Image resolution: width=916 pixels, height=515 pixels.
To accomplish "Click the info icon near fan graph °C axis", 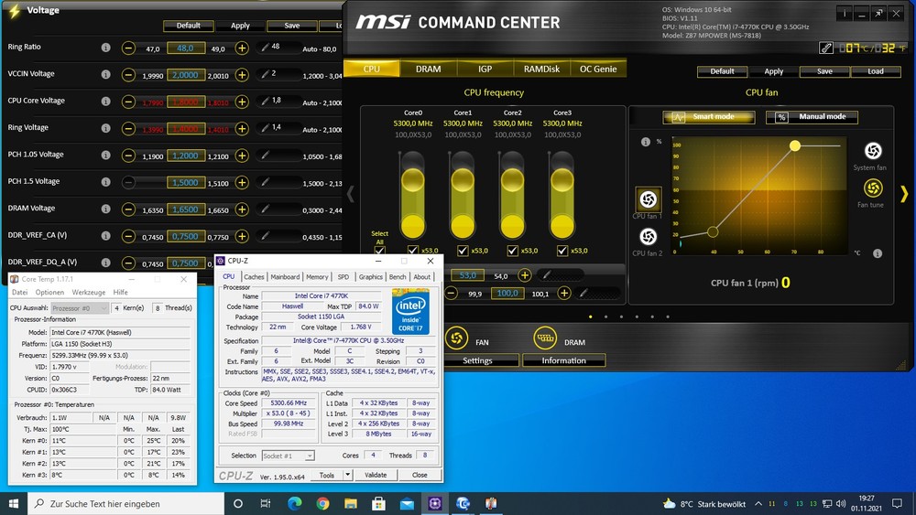I will 877,253.
